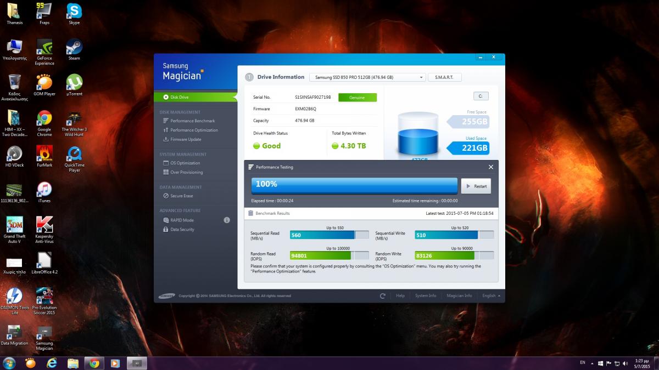Open the Samsung SSD drive selection dropdown
659x370 pixels.
click(x=368, y=77)
